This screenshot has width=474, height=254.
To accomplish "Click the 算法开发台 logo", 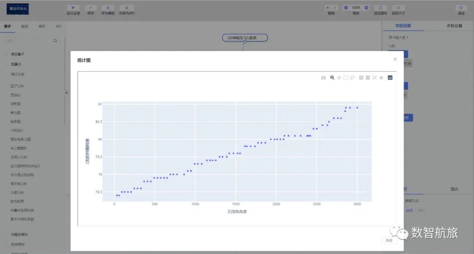I will [x=18, y=9].
